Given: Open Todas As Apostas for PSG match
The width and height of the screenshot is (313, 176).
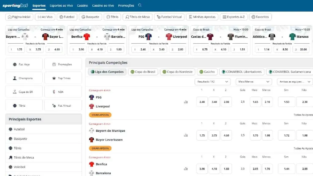Looking at the screenshot, I should pyautogui.click(x=303, y=115).
